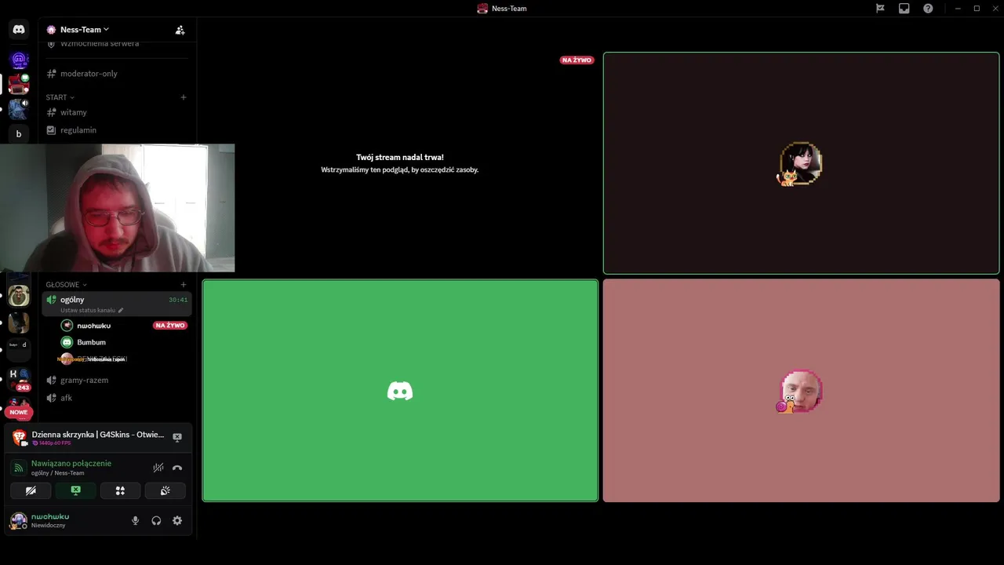
Task: Mute the microphone
Action: (135, 520)
